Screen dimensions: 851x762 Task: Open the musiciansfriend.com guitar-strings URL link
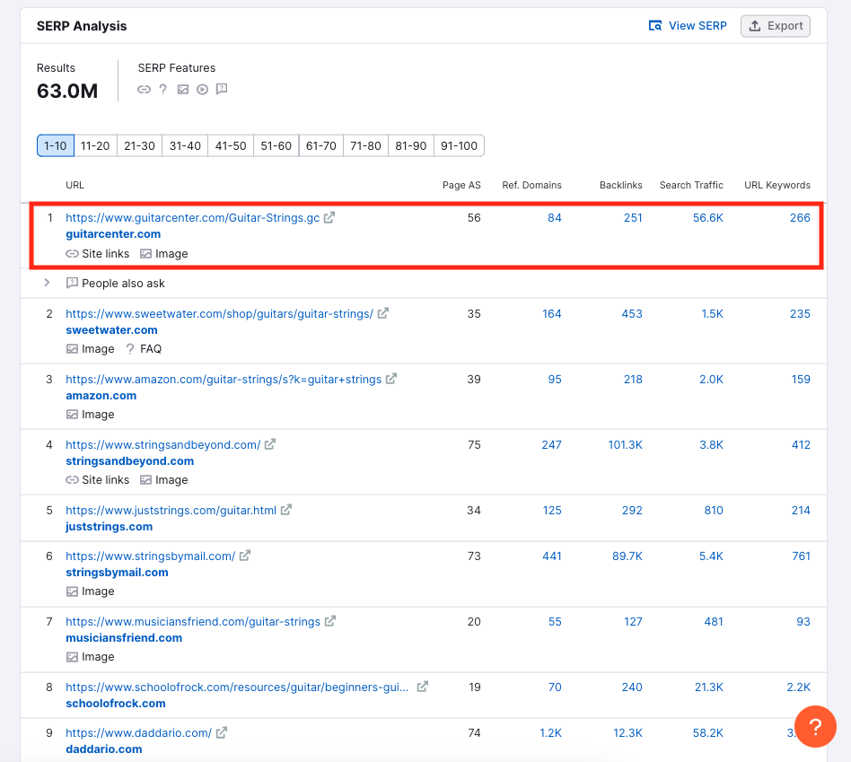coord(193,622)
